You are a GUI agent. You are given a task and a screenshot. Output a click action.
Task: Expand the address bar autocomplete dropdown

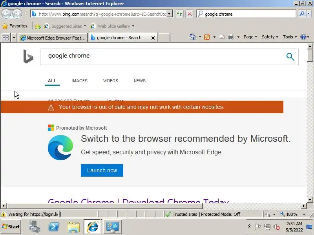click(x=170, y=14)
